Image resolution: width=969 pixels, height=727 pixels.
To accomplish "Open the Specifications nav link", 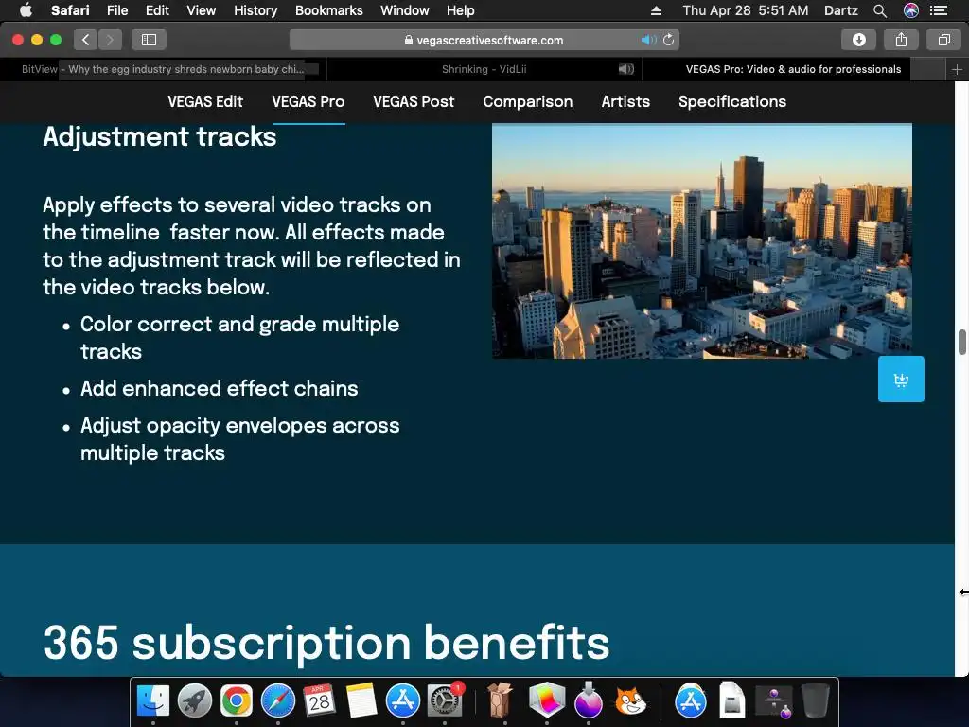I will click(x=732, y=102).
